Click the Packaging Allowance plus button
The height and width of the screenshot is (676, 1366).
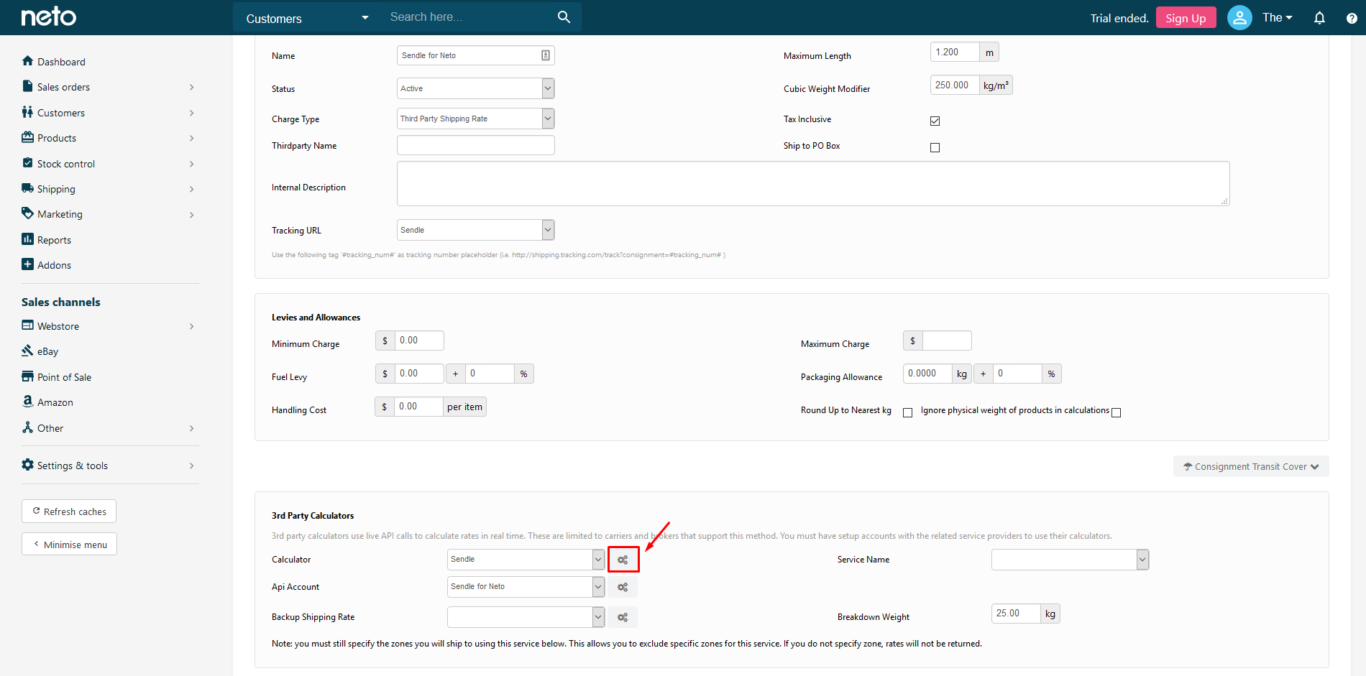983,374
